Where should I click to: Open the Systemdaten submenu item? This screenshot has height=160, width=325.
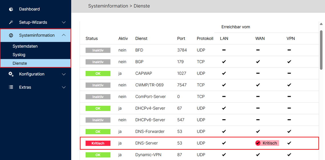pyautogui.click(x=25, y=46)
